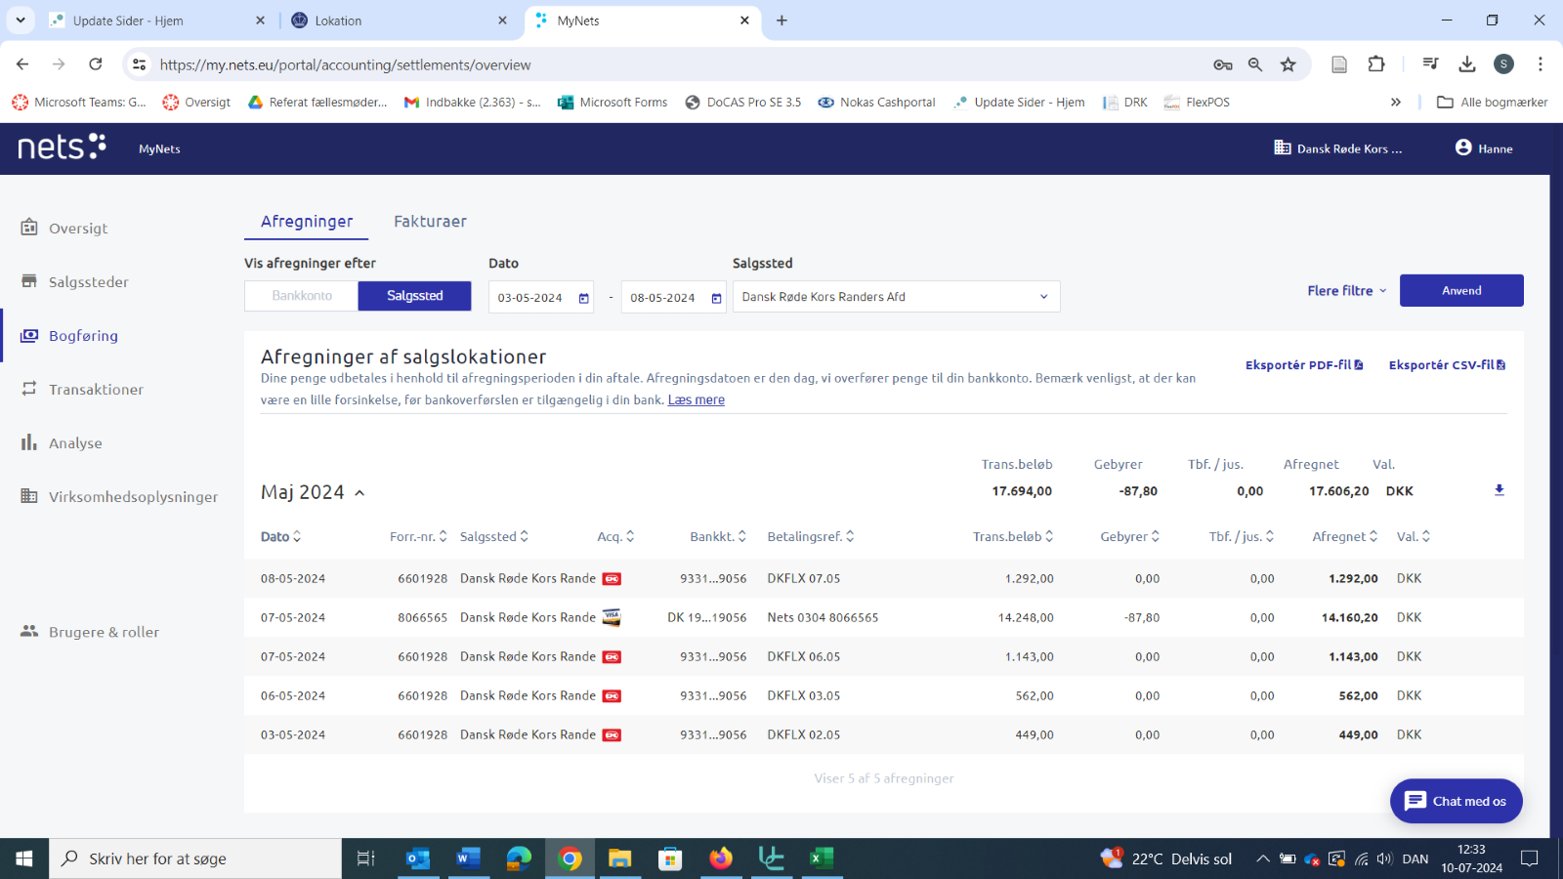Open the browser downloads icon
This screenshot has height=879, width=1563.
tap(1467, 64)
